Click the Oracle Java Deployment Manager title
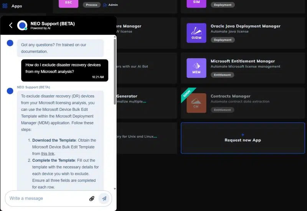This screenshot has height=211, width=307. [246, 26]
